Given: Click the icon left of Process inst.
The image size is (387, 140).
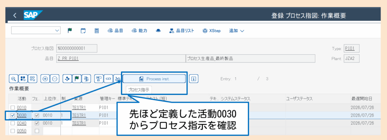Looking at the screenshot, I should (118, 79).
